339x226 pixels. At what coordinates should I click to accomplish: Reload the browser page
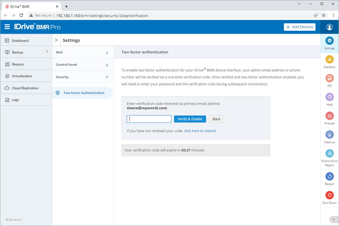(x=21, y=15)
